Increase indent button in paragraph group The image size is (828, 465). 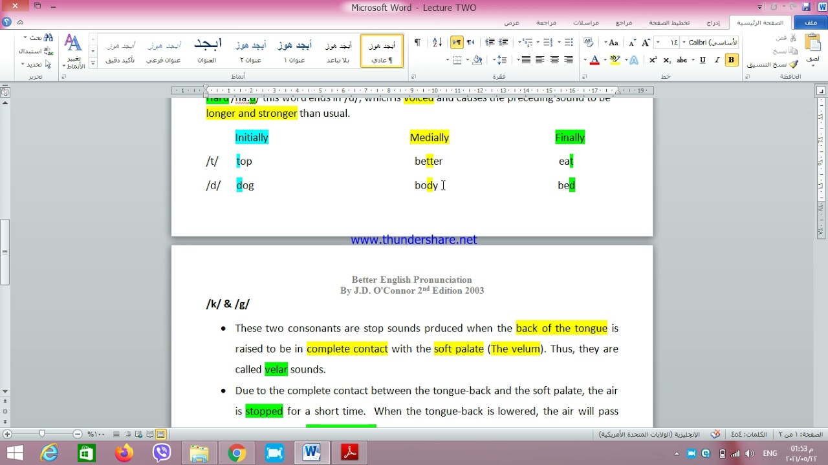coord(490,42)
